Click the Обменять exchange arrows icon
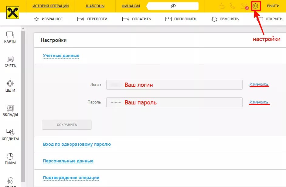The height and width of the screenshot is (187, 286). click(214, 19)
